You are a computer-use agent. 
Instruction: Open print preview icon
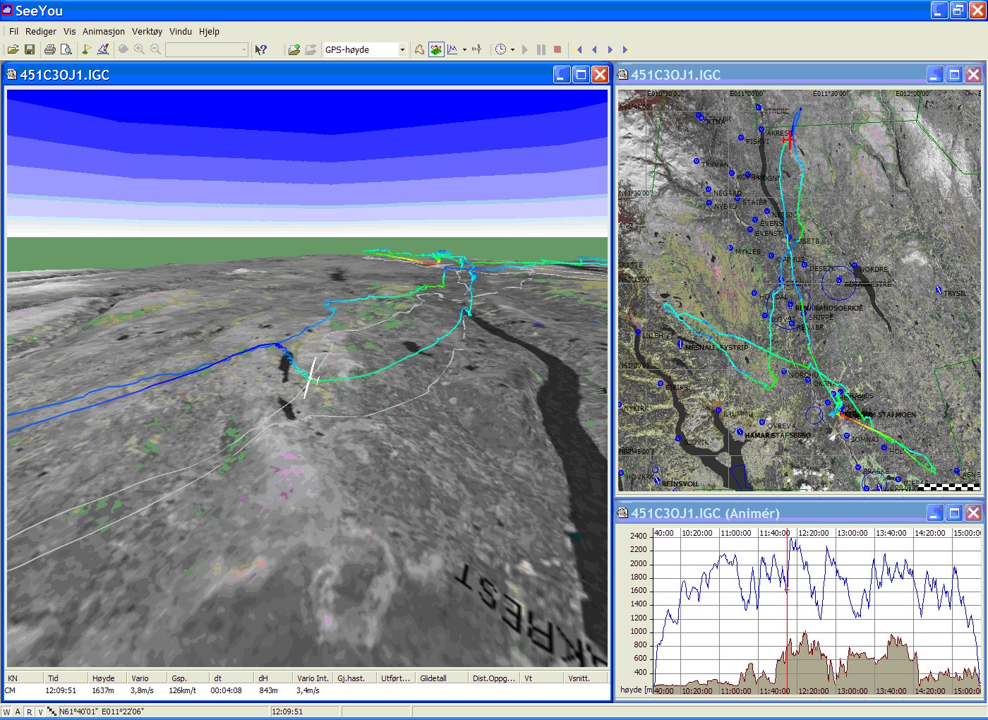66,49
